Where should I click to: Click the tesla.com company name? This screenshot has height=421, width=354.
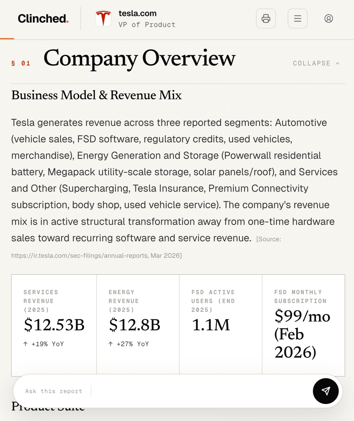coord(138,13)
